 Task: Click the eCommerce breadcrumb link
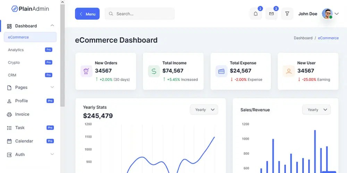pos(328,38)
